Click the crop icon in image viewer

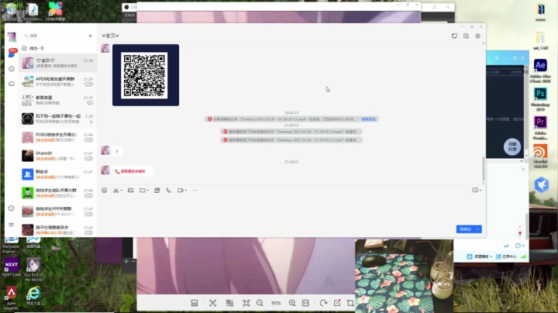click(350, 303)
